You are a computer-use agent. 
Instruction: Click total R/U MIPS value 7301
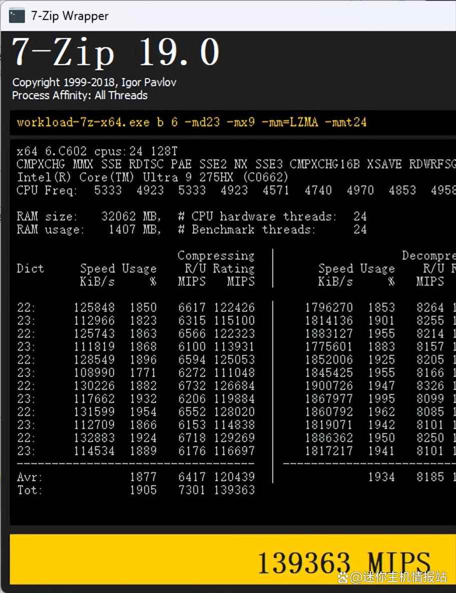tap(192, 490)
